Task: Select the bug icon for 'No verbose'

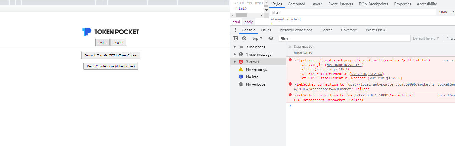Action: tap(241, 84)
